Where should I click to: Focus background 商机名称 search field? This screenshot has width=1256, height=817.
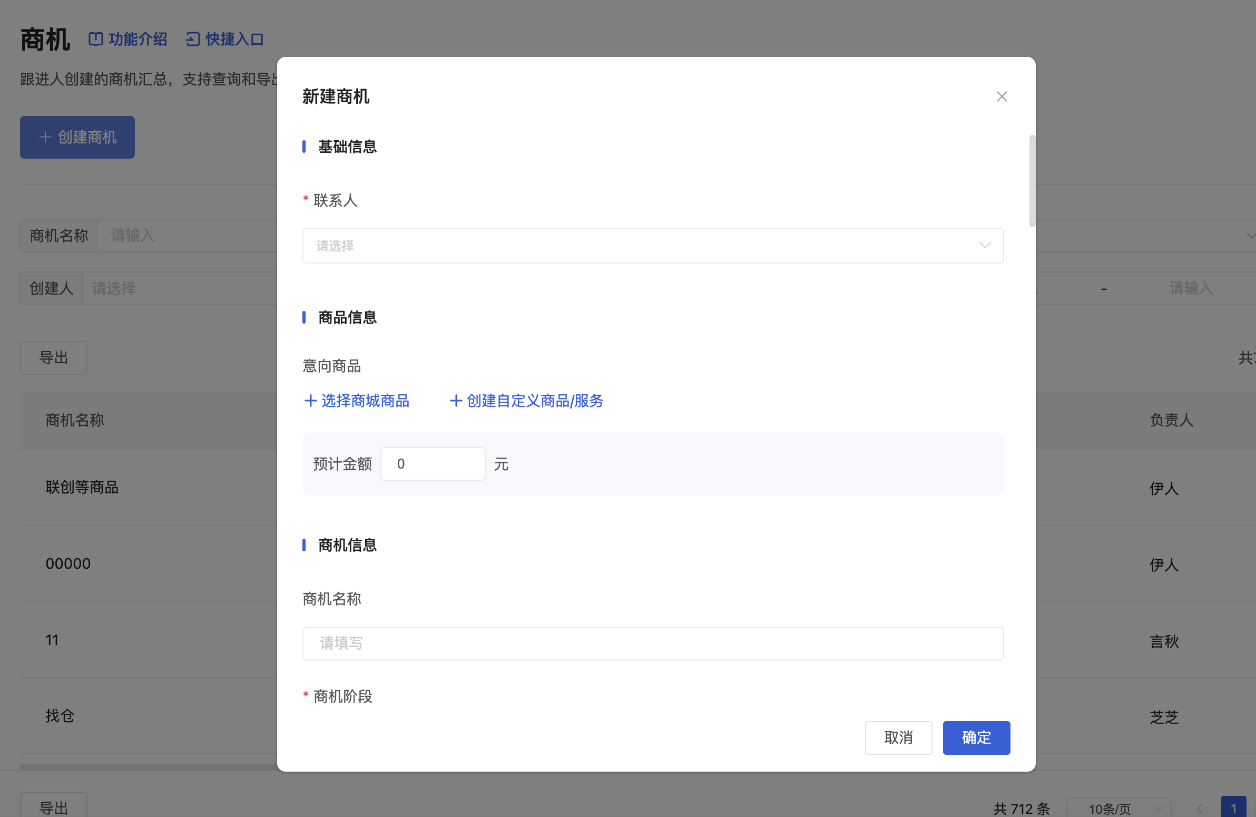(188, 236)
